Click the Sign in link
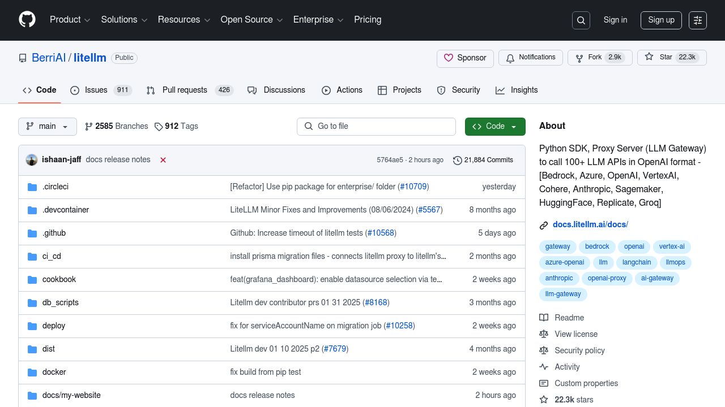Image resolution: width=725 pixels, height=407 pixels. 615,20
